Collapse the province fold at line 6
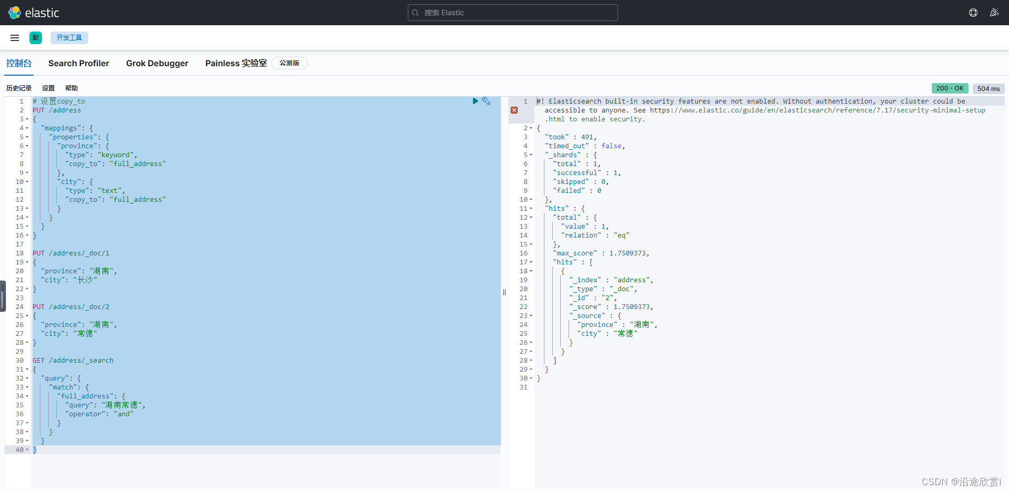 point(27,146)
